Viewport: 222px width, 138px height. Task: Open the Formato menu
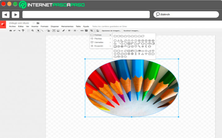[44, 26]
